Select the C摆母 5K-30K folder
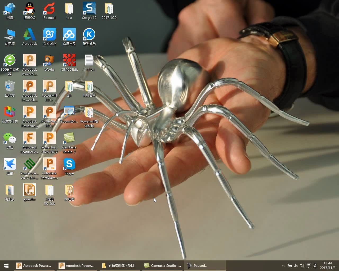 click(x=50, y=195)
